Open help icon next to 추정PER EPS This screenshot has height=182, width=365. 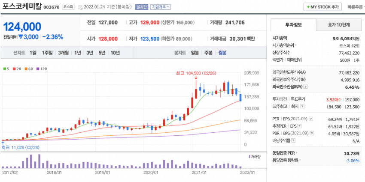click(299, 126)
